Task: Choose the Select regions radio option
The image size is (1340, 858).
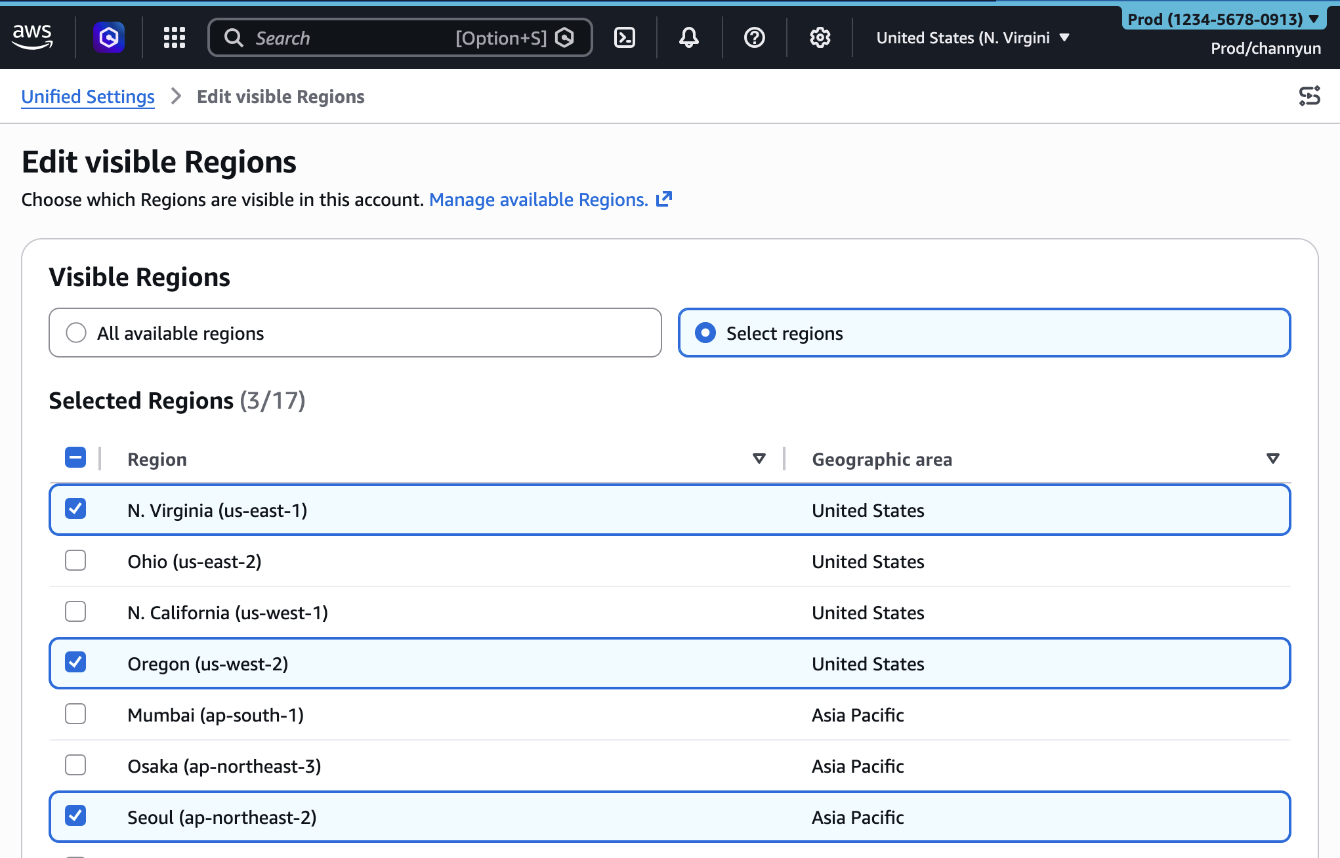Action: click(x=705, y=333)
